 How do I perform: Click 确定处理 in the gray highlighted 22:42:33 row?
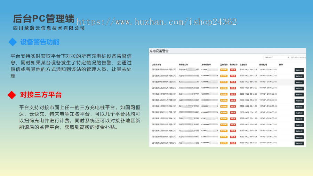point(299,82)
